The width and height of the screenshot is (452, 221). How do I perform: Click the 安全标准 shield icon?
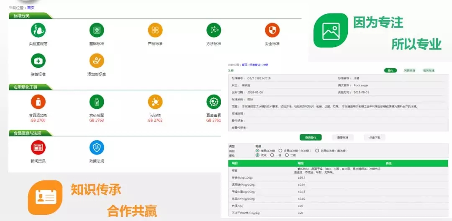(x=272, y=30)
